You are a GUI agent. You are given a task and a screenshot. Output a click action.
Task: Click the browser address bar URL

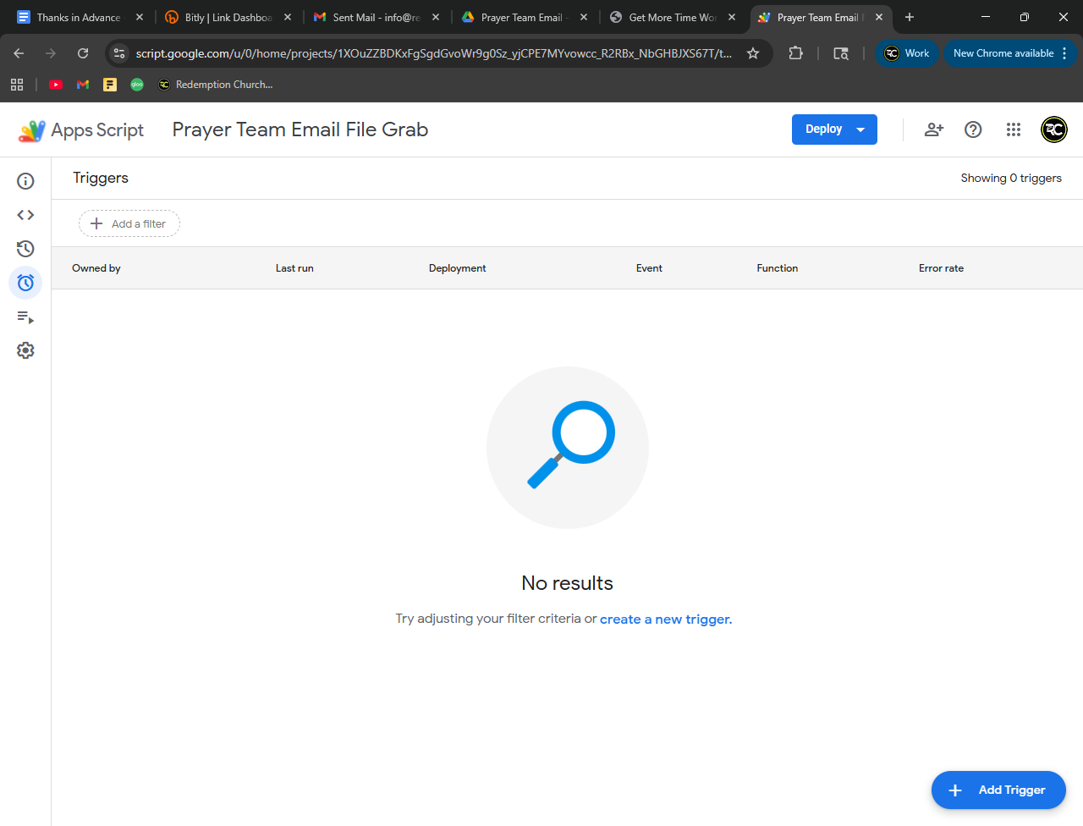433,53
